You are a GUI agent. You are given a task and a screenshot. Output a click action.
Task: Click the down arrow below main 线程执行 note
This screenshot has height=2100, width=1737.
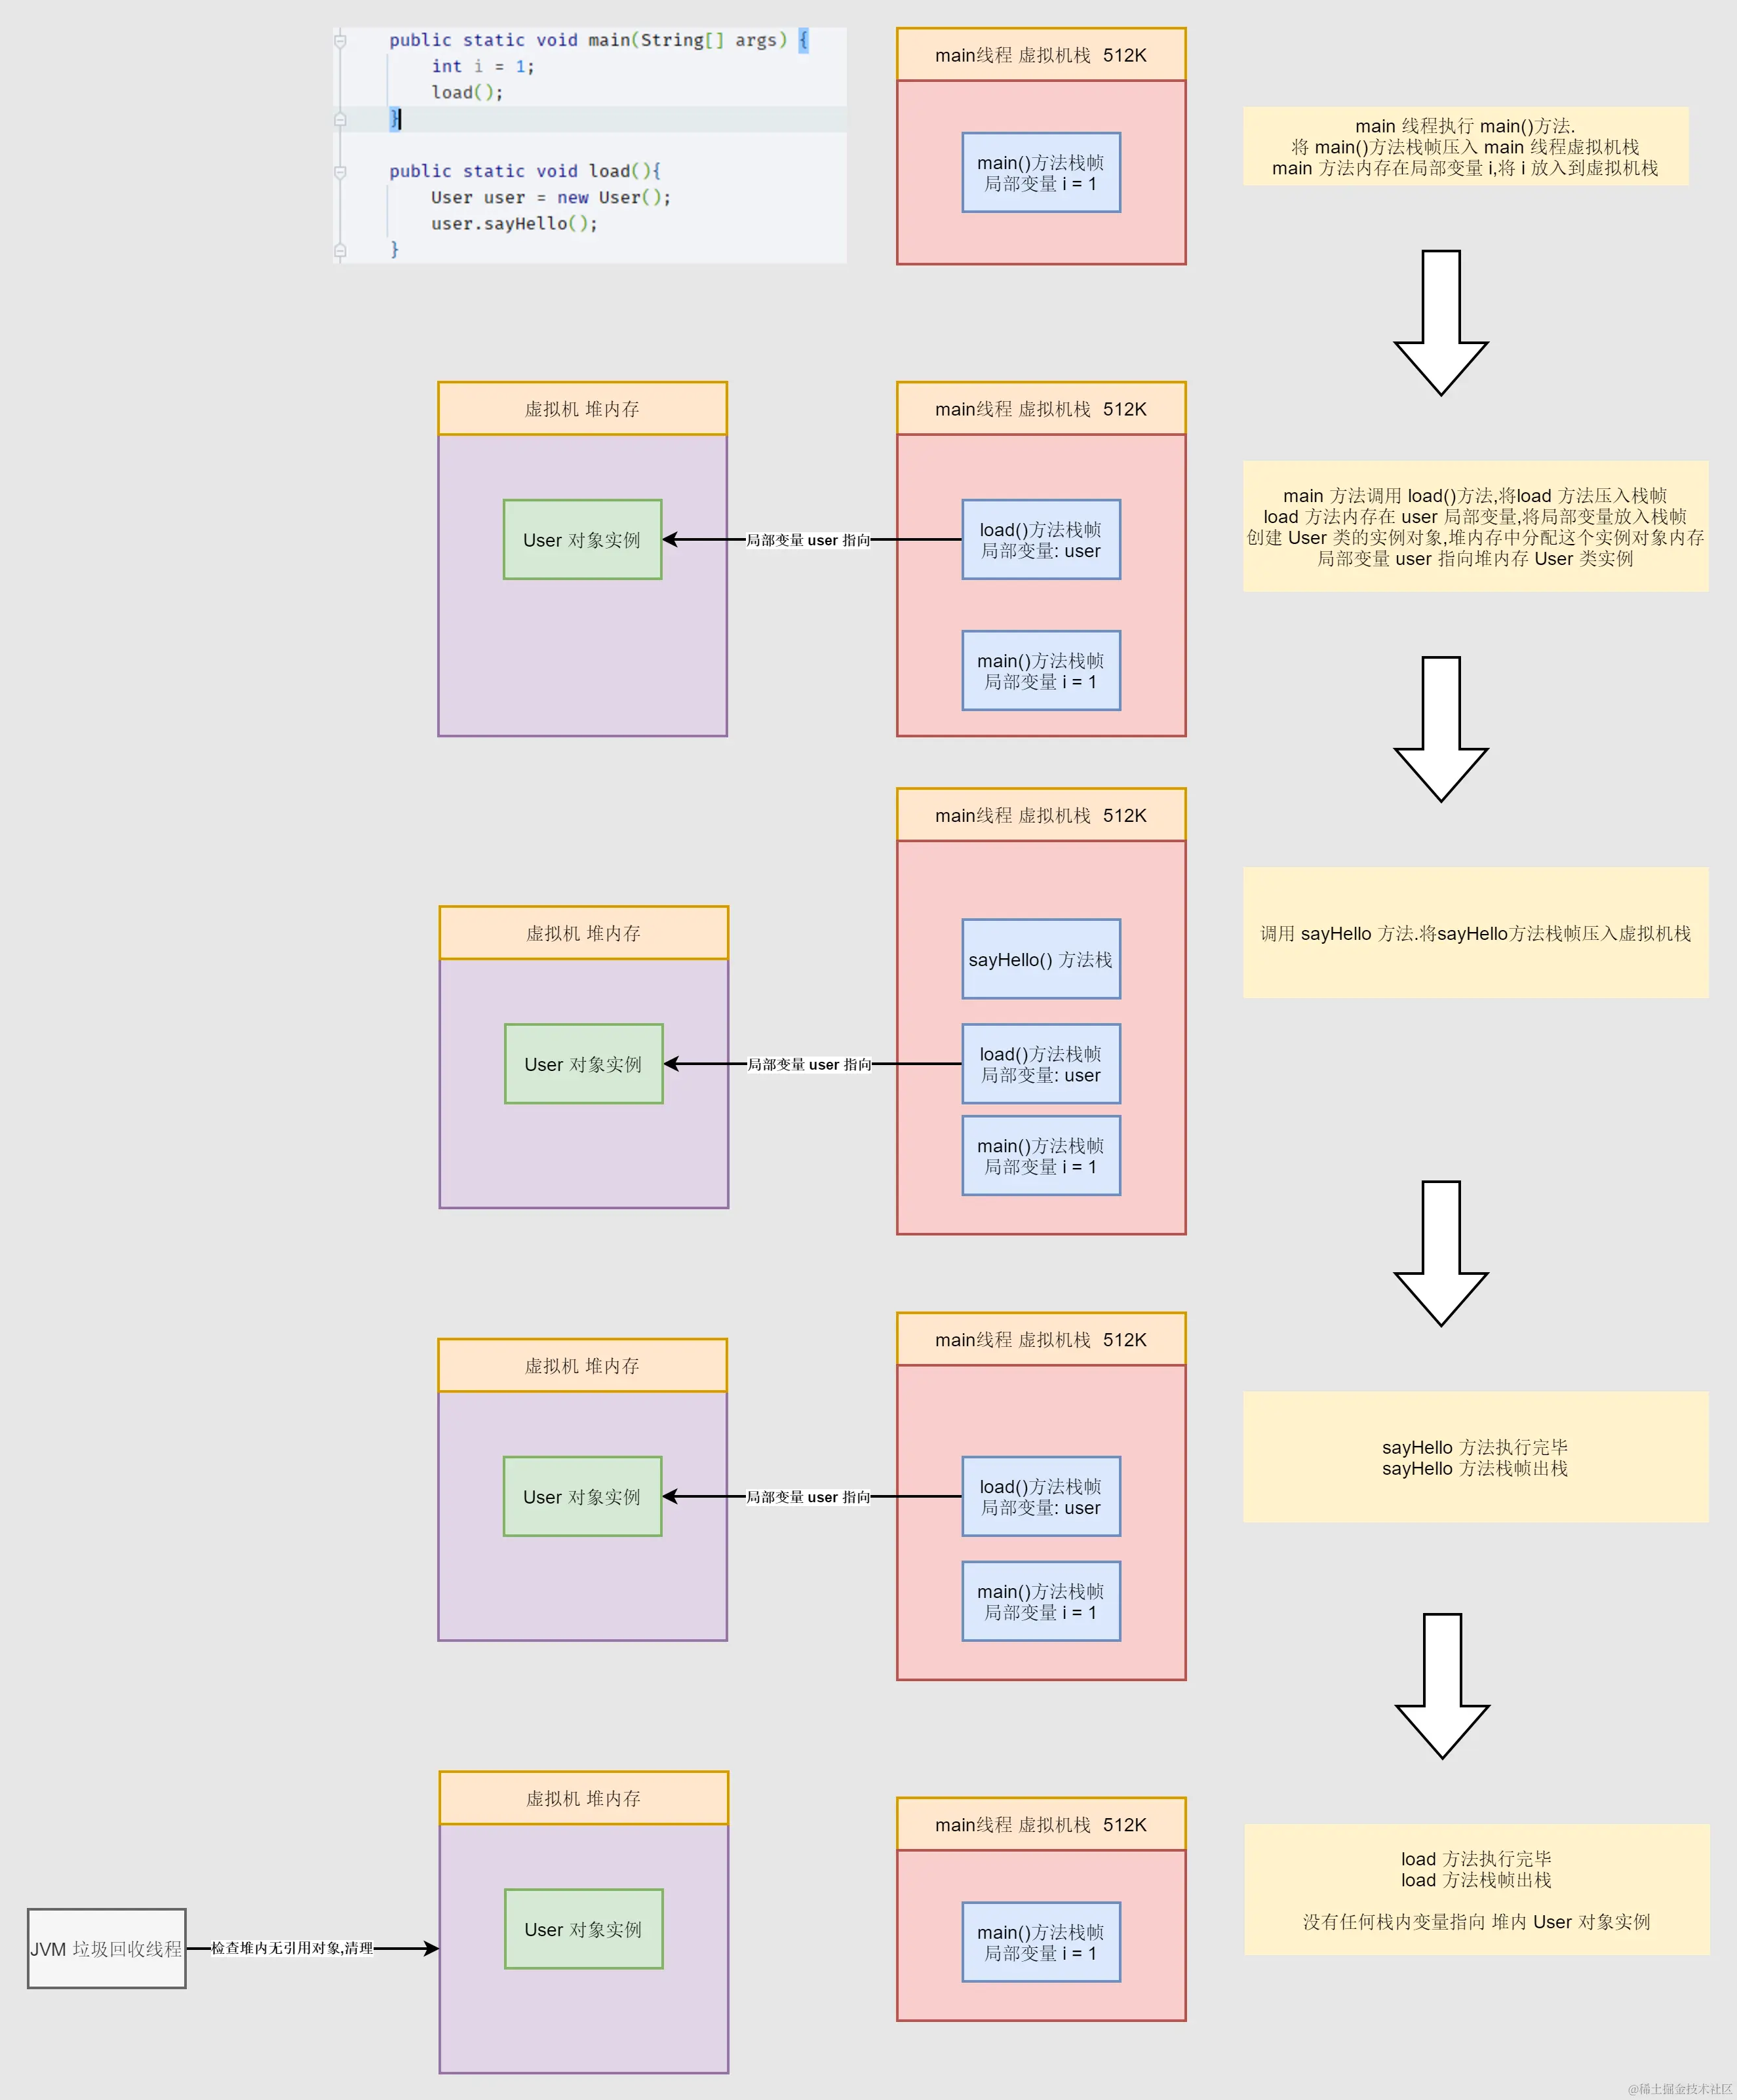pos(1440,321)
